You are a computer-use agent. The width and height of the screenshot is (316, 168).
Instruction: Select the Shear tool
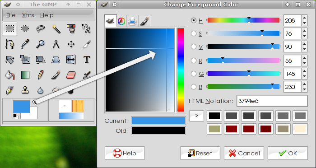tap(41, 60)
